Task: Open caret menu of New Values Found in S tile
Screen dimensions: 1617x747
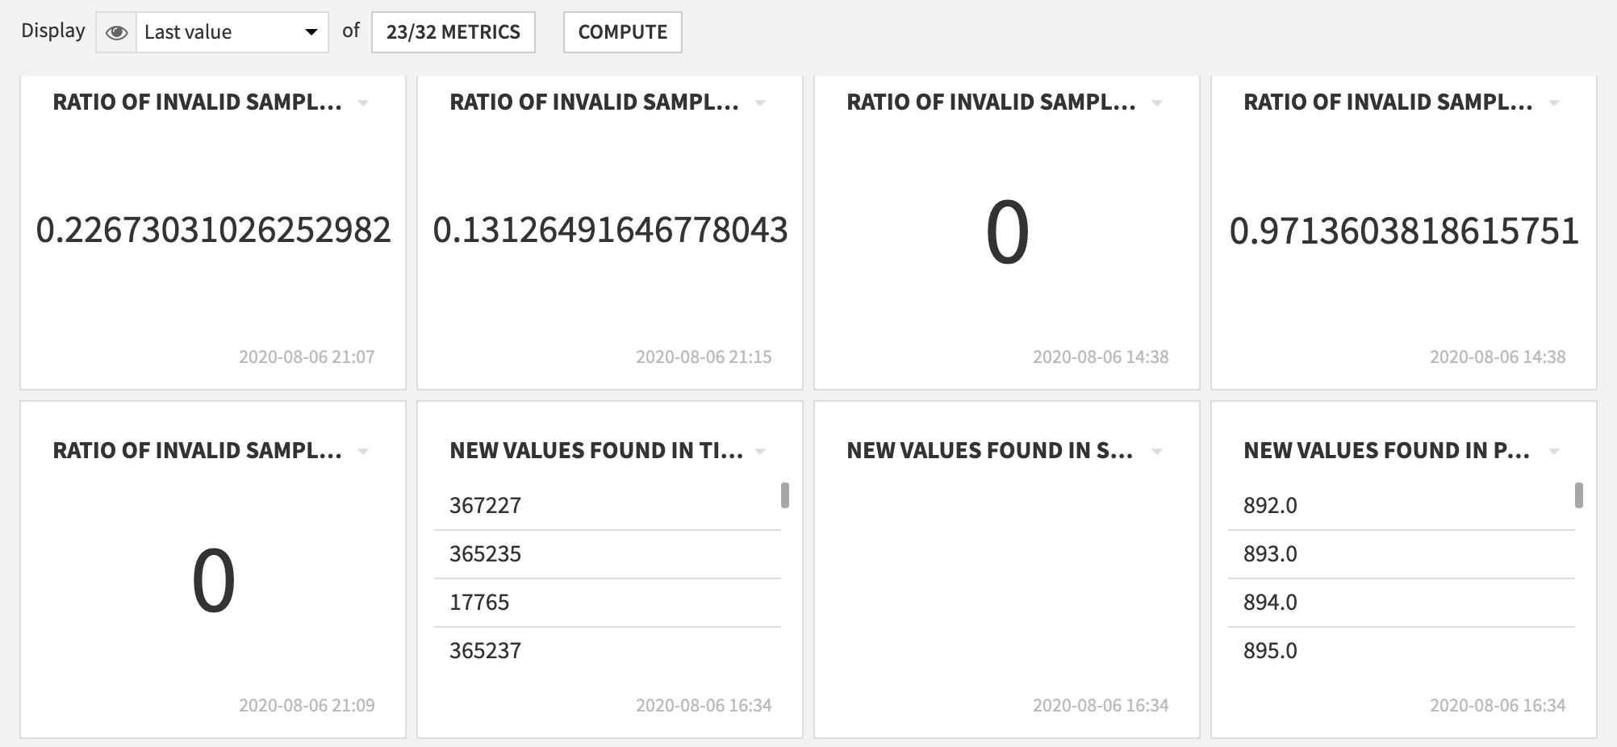Action: (1157, 452)
